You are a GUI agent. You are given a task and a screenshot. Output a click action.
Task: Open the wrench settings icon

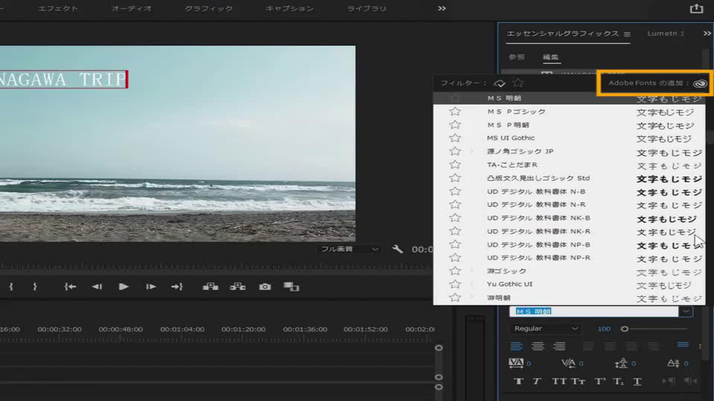tap(397, 249)
